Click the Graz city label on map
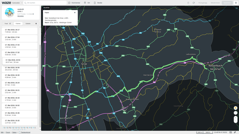 click(x=84, y=64)
